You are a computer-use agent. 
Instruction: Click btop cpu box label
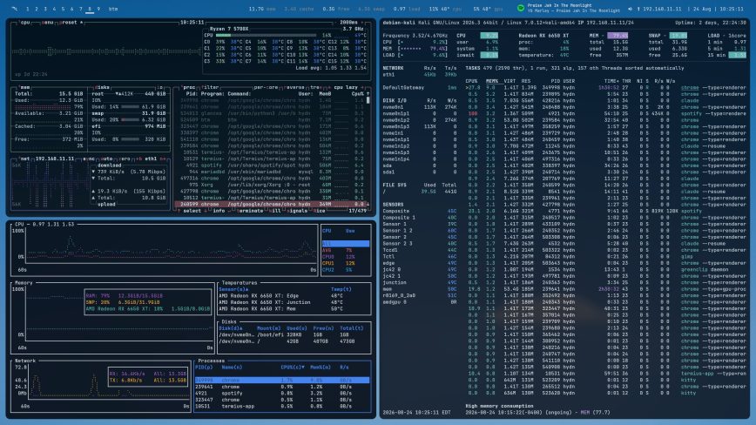click(x=25, y=22)
